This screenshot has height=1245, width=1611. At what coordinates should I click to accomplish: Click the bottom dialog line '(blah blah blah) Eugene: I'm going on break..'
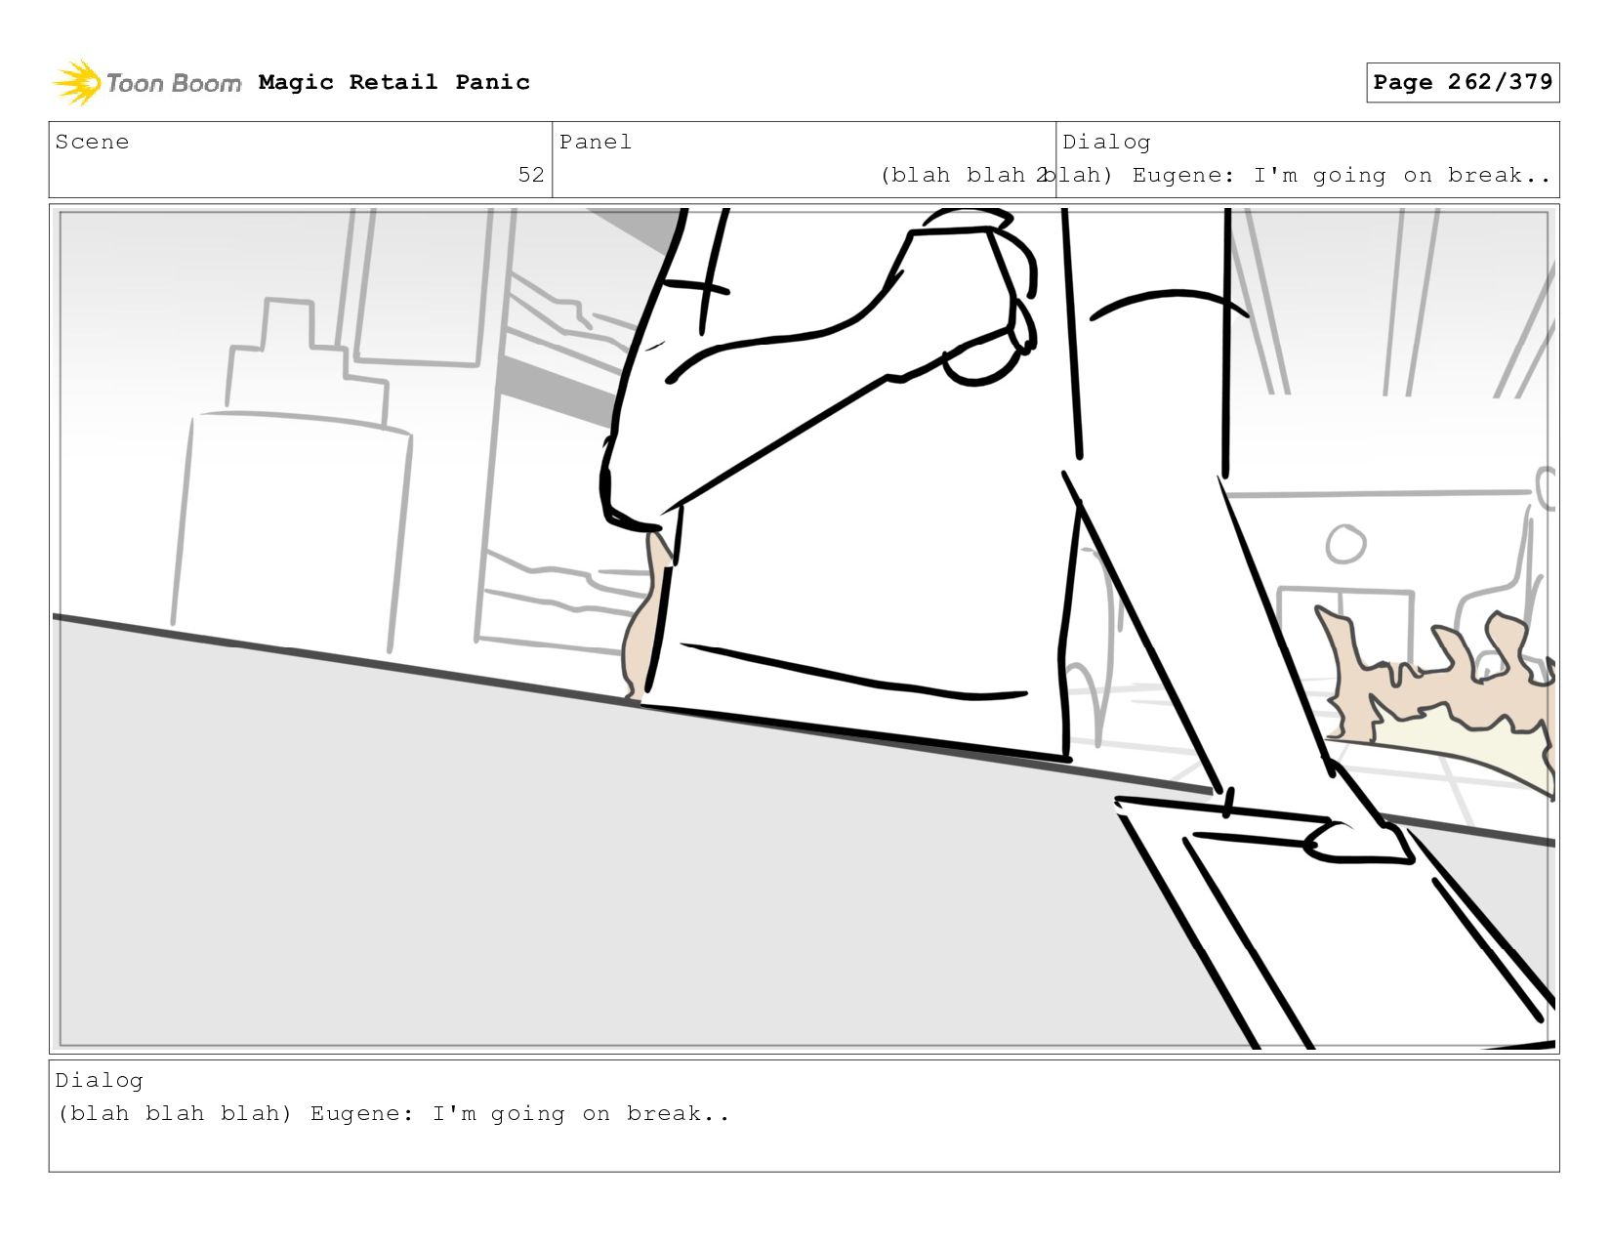[393, 1114]
